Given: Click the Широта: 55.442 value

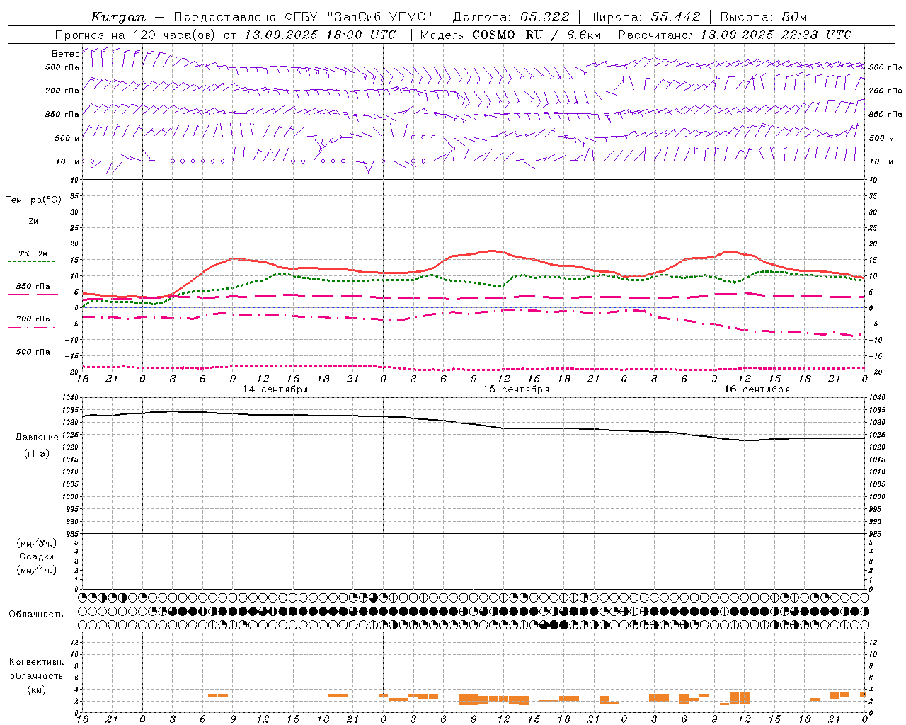Looking at the screenshot, I should pyautogui.click(x=644, y=17).
